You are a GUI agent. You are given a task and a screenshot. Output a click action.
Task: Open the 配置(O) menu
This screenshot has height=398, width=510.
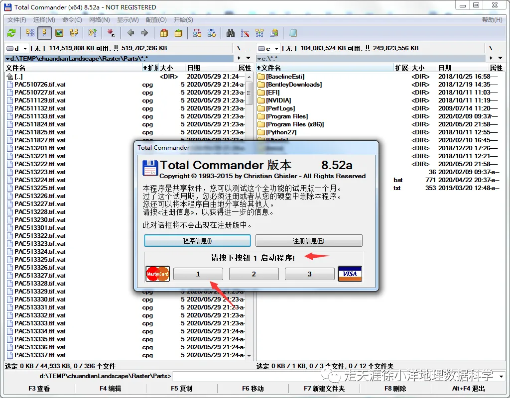(x=156, y=20)
